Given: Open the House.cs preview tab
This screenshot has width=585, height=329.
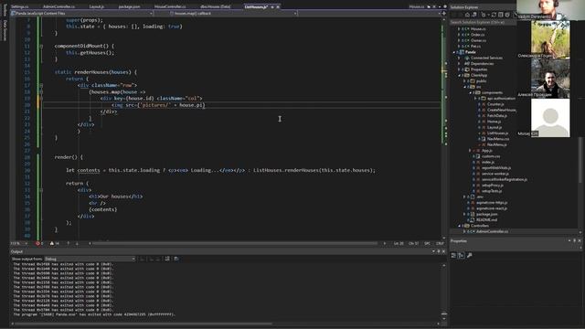Looking at the screenshot, I should tap(417, 6).
